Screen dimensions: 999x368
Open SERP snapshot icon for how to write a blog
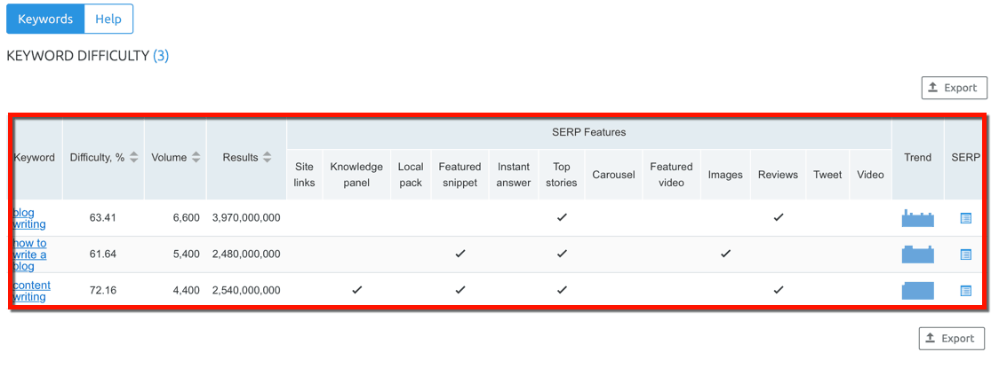[x=966, y=254]
